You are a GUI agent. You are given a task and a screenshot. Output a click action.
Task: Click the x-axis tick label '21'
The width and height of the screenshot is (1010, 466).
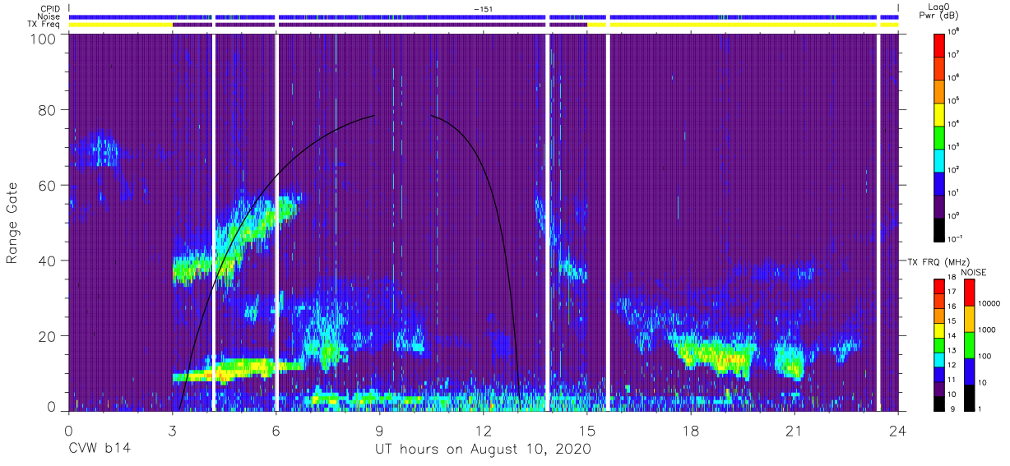coord(794,431)
